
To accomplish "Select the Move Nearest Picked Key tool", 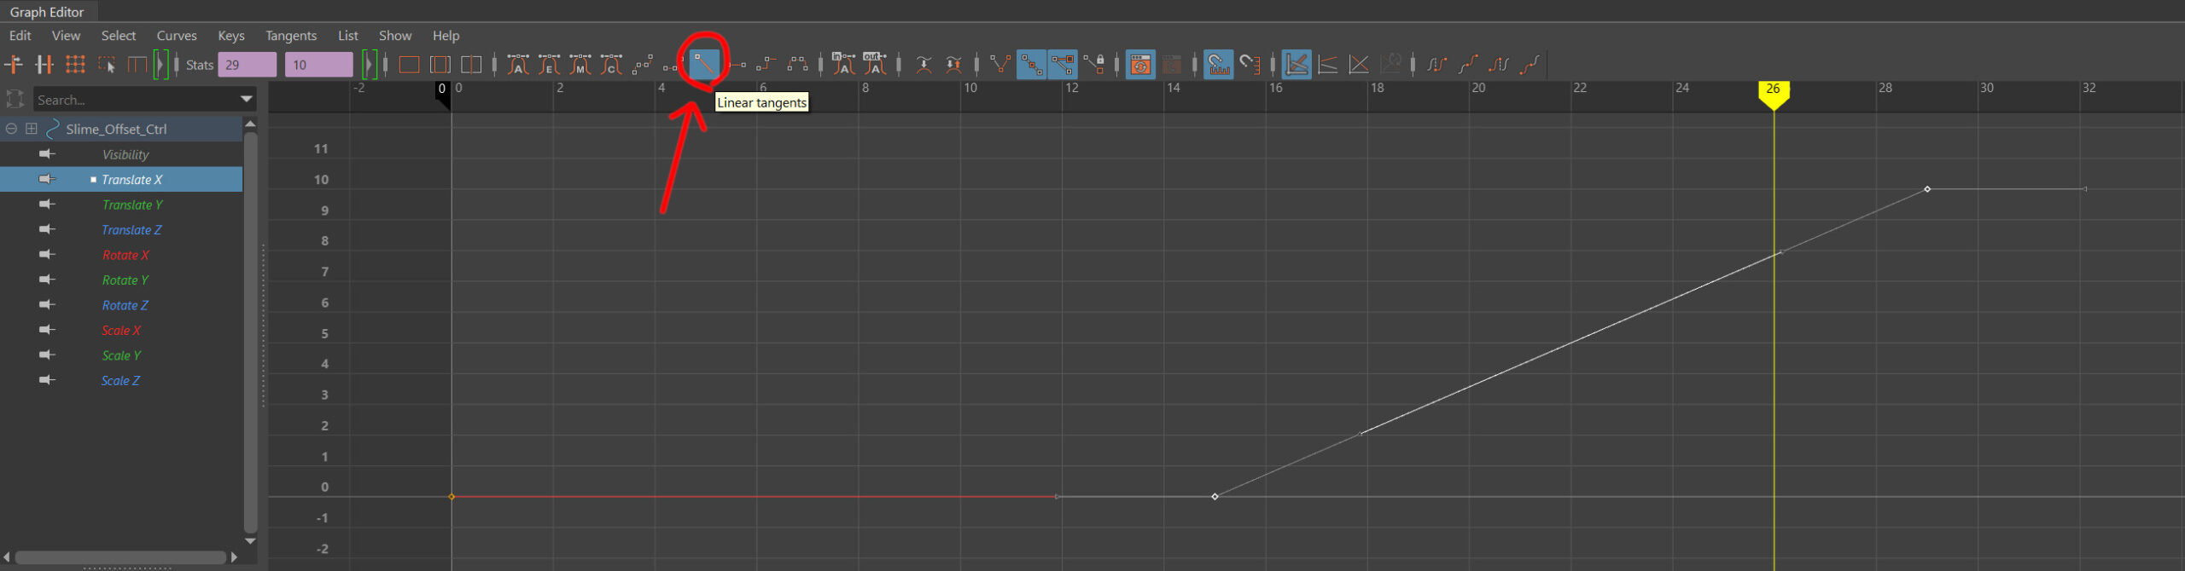I will pos(15,64).
